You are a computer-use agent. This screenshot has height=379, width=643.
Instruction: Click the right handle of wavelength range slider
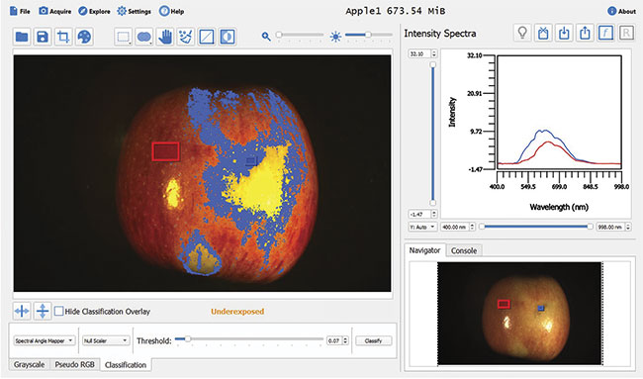coord(591,227)
